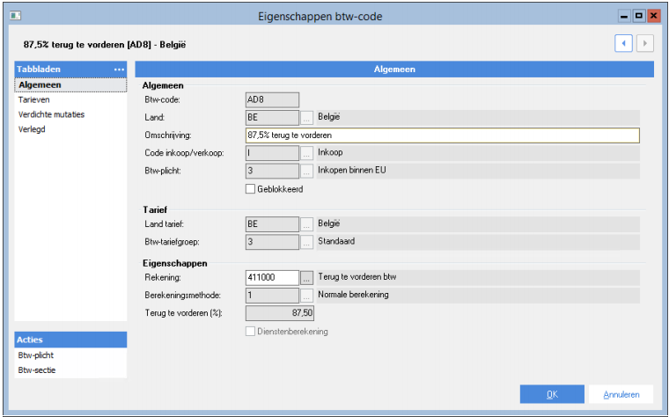The width and height of the screenshot is (669, 417).
Task: Click the Code inkoop/verkoop field
Action: click(x=272, y=153)
